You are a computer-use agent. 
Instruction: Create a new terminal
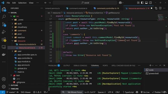150,66
